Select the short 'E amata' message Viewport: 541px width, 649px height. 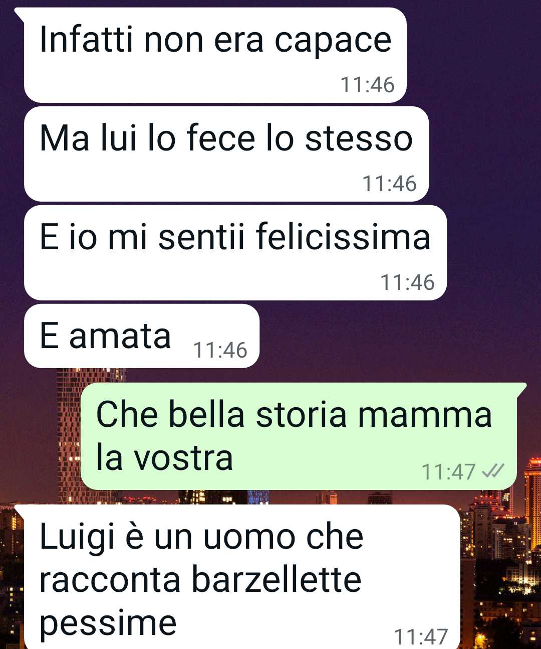click(x=142, y=336)
